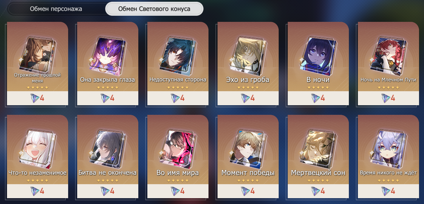Click the exchange cost under Эхо из гроба

tap(248, 98)
